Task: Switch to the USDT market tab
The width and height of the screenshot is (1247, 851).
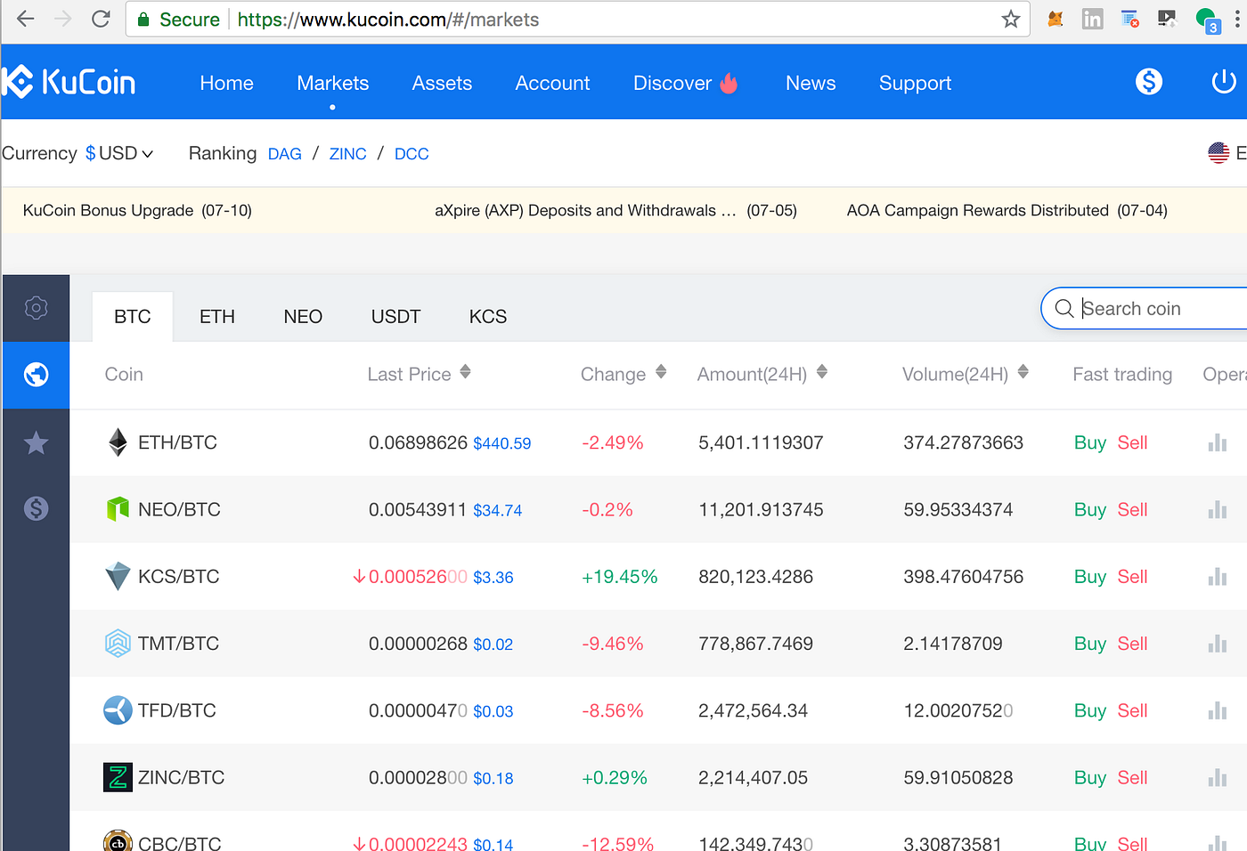Action: click(x=395, y=317)
